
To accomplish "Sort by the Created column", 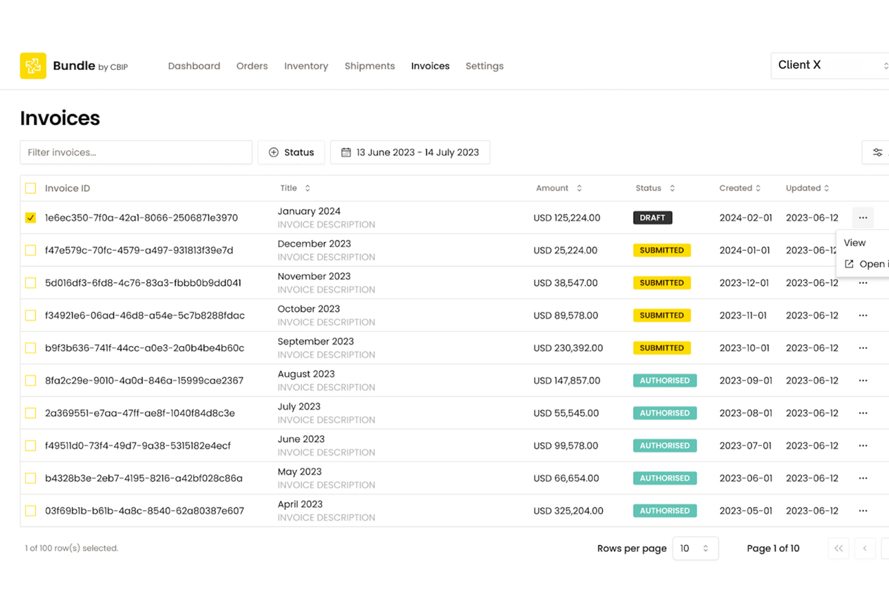I will tap(740, 188).
